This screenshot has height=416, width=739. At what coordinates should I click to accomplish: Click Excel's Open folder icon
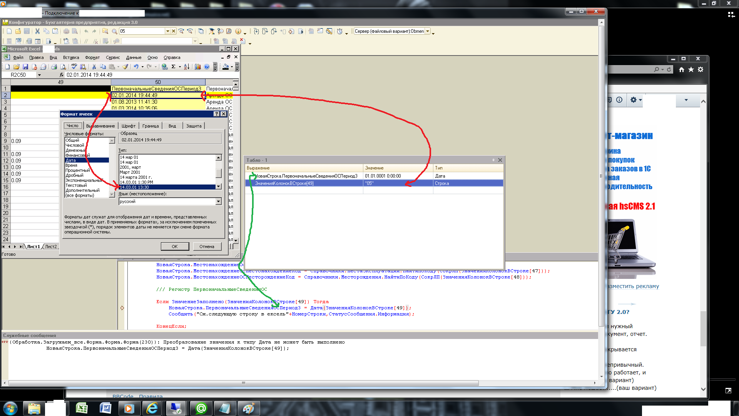(x=17, y=67)
